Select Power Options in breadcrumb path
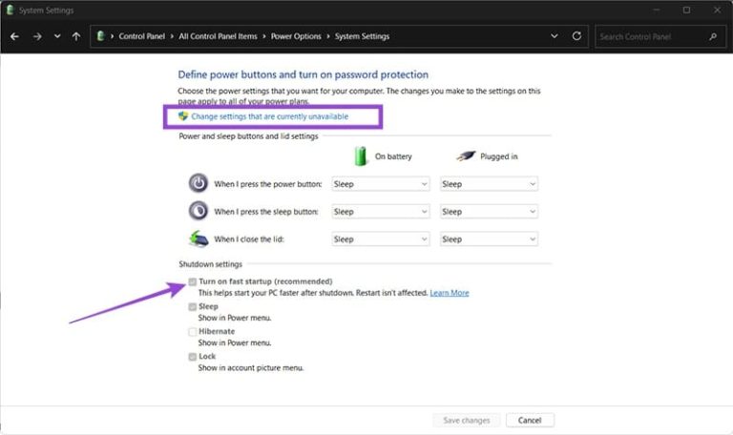This screenshot has height=435, width=733. point(297,36)
